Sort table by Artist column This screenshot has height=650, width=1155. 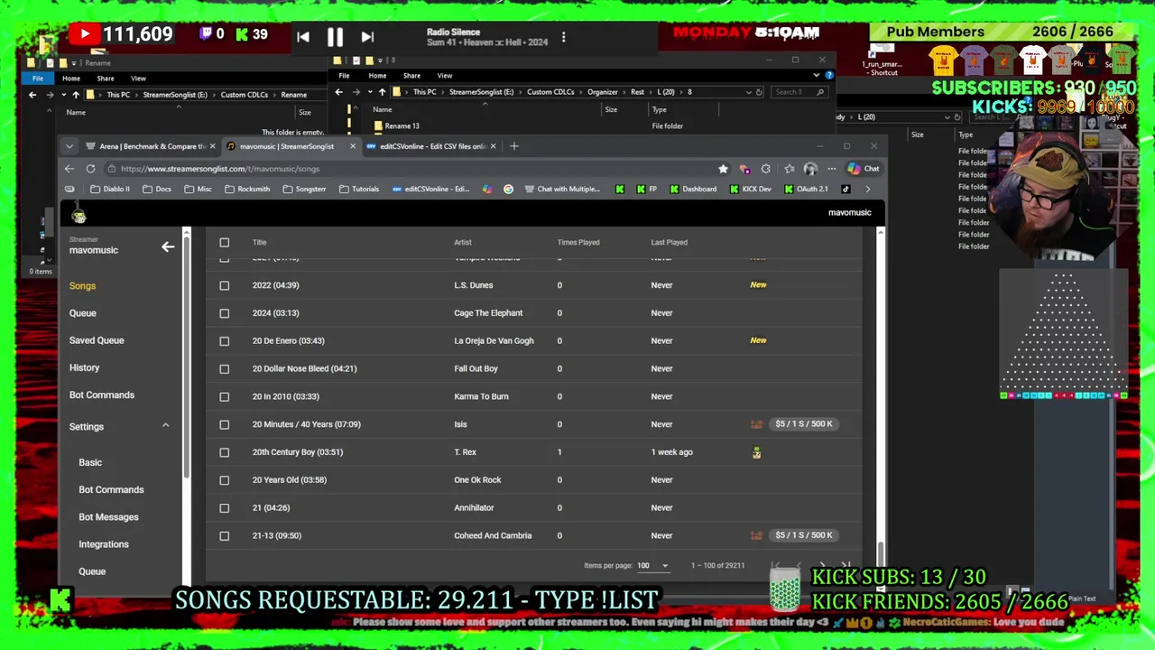tap(463, 243)
